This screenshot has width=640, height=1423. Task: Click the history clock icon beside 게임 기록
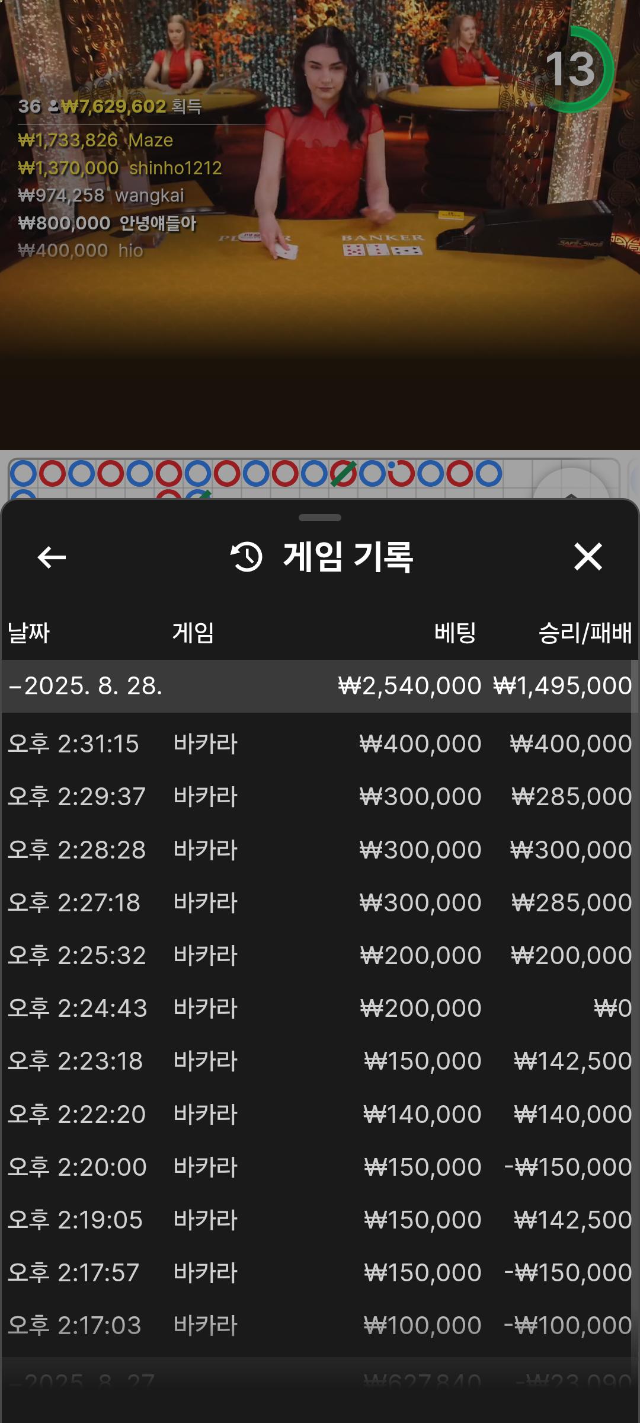pos(247,557)
